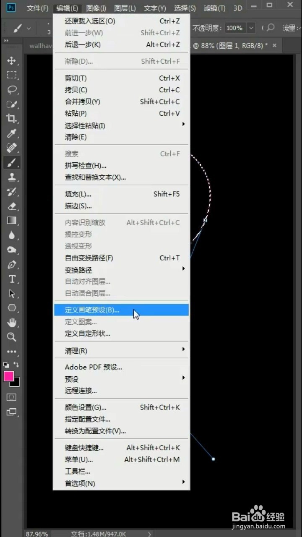Expand the Paste Special submenu

pyautogui.click(x=183, y=124)
